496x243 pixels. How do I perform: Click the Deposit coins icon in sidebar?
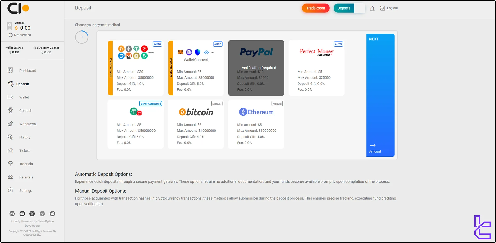click(x=11, y=84)
